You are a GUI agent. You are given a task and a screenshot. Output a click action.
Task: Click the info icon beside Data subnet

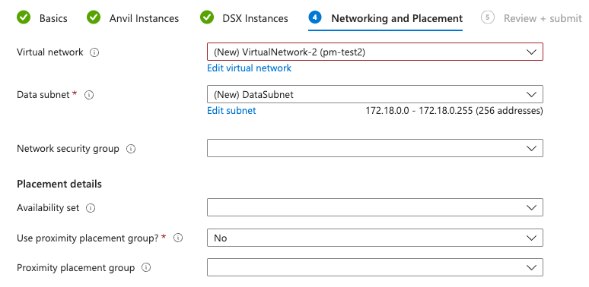click(89, 95)
